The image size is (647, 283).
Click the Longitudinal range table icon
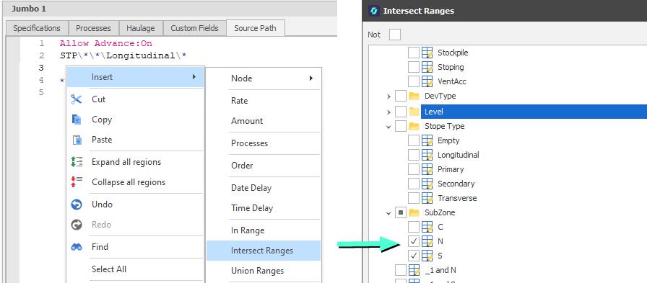427,155
